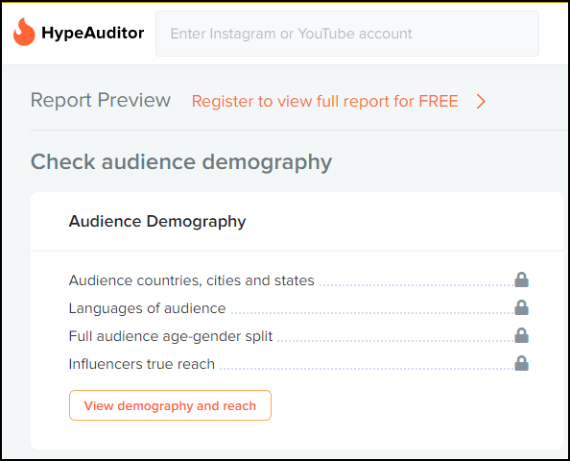This screenshot has width=570, height=461.
Task: Click lock icon next to Influencers true reach
Action: click(521, 363)
